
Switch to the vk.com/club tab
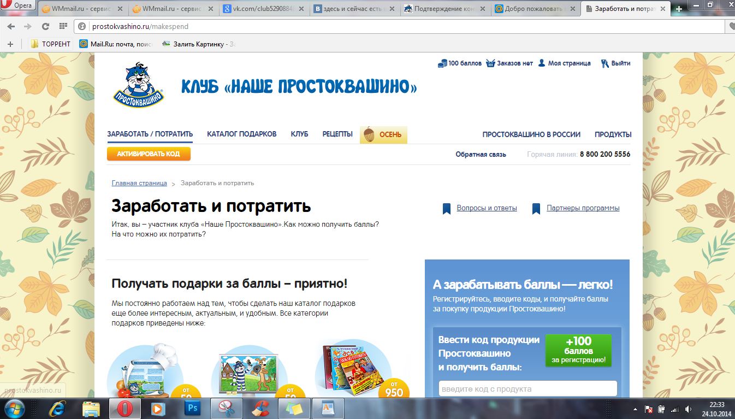coord(264,9)
